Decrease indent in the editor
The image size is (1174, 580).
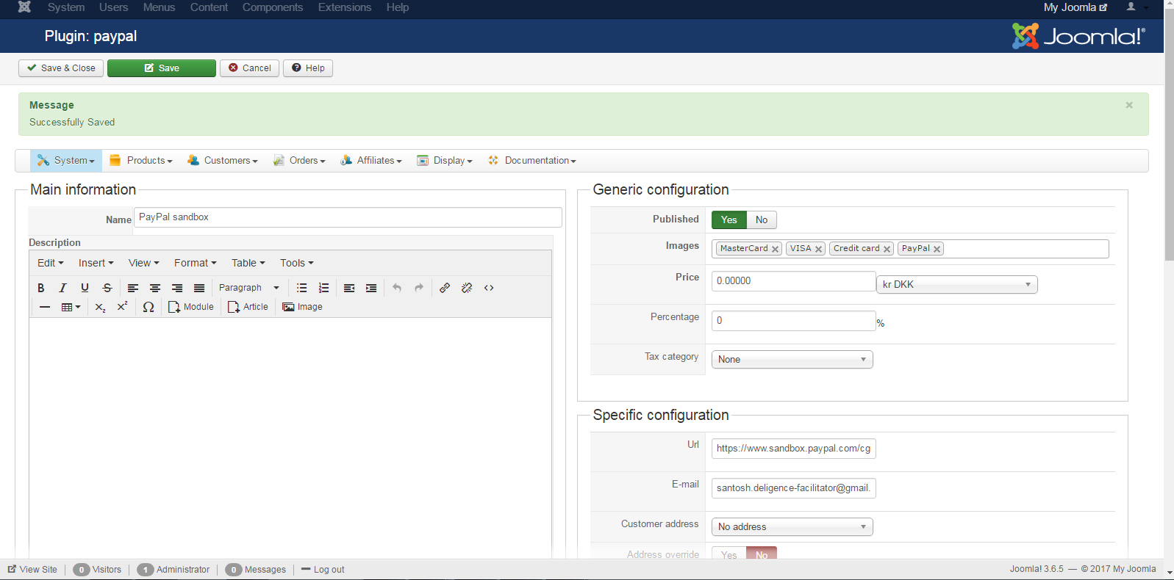pyautogui.click(x=349, y=288)
